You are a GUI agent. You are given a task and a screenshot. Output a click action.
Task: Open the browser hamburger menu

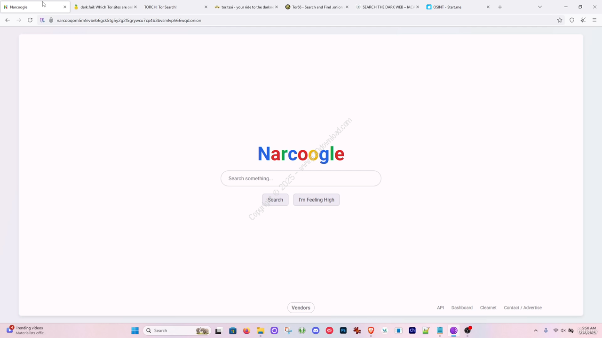tap(594, 20)
